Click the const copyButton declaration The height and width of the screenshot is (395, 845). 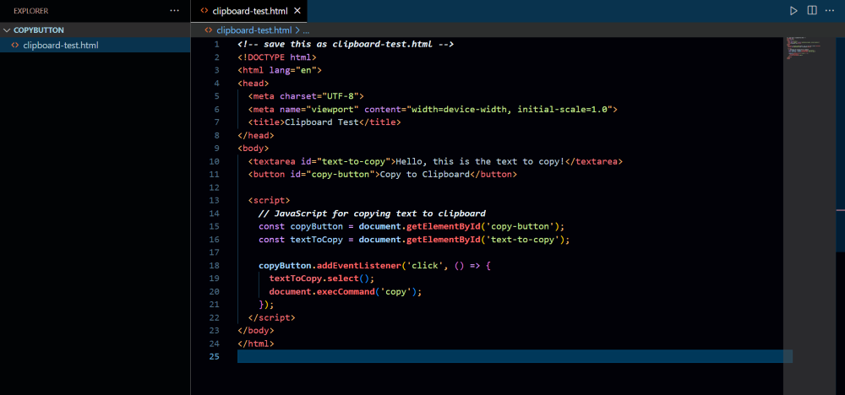coord(412,226)
